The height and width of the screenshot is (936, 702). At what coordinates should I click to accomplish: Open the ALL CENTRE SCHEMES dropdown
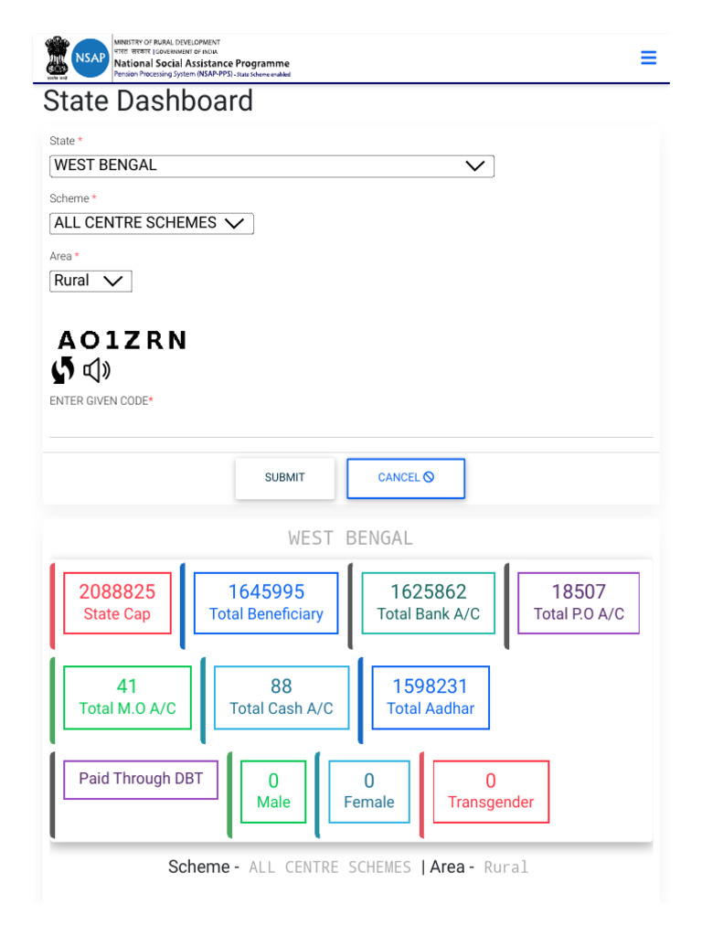click(x=152, y=223)
